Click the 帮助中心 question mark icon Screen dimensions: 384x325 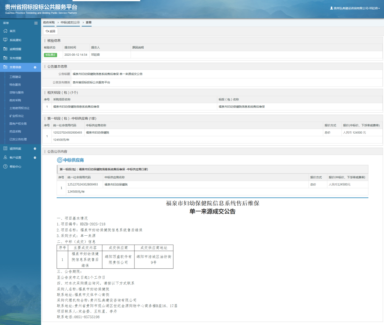coord(5,167)
